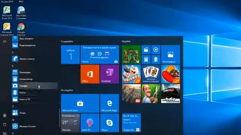Click letter header М in app list
241x135 pixels.
(x=13, y=120)
